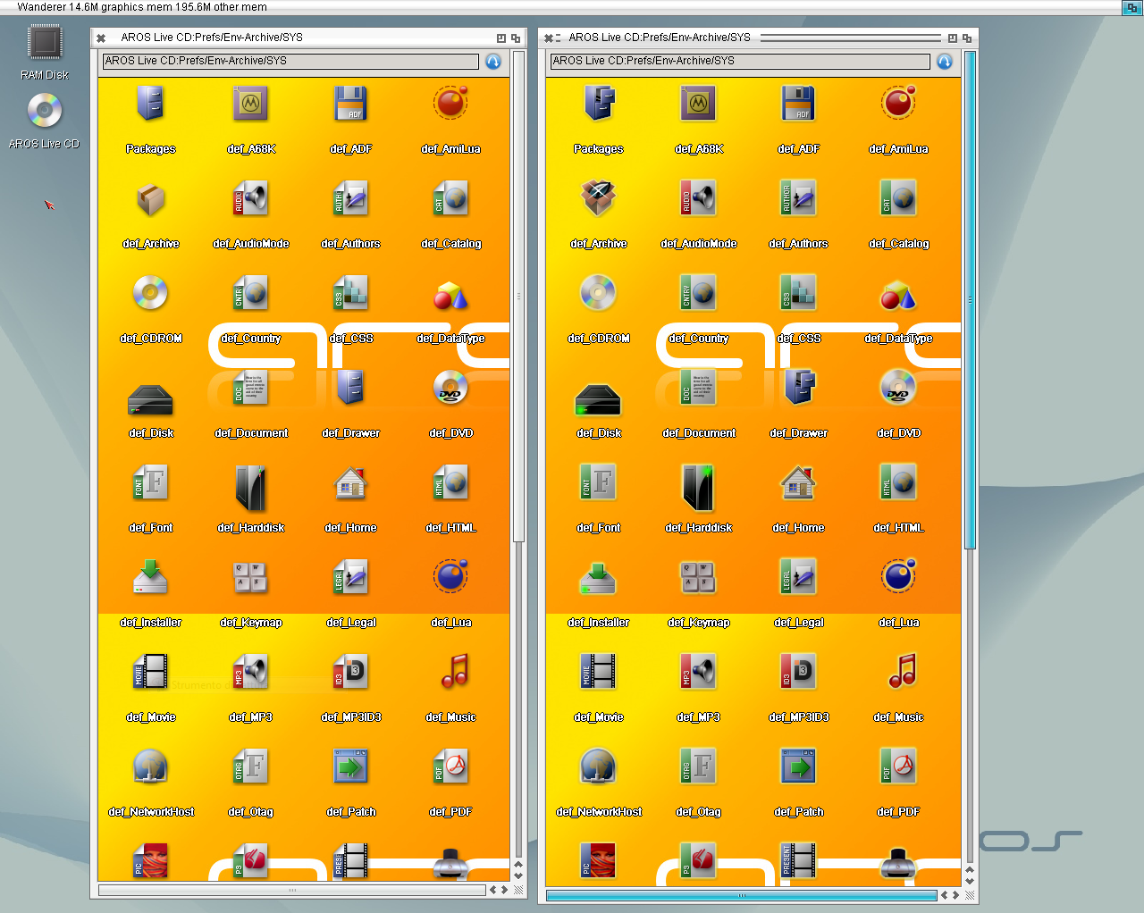Click scroll-right arrow in left window
This screenshot has height=913, width=1144.
(x=504, y=890)
